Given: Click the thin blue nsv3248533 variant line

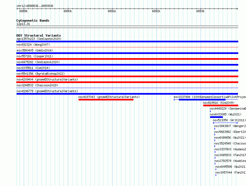Looking at the screenshot, I should (x=127, y=88).
